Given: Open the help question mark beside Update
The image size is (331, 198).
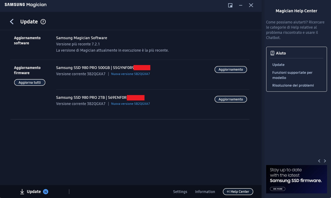Looking at the screenshot, I should pos(43,22).
